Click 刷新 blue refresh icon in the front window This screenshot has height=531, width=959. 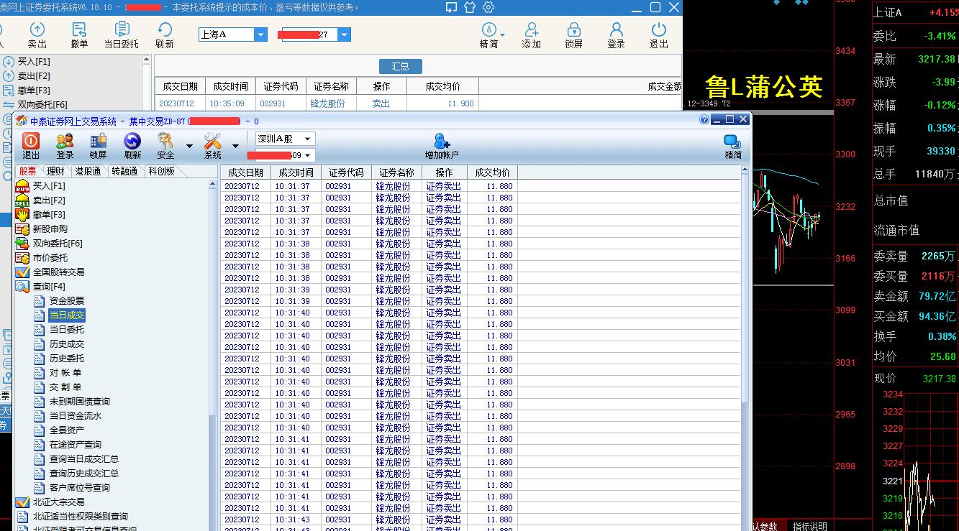[x=132, y=146]
